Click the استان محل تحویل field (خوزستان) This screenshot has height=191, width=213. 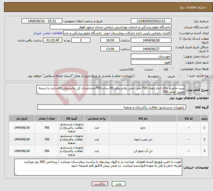pyautogui.click(x=151, y=56)
